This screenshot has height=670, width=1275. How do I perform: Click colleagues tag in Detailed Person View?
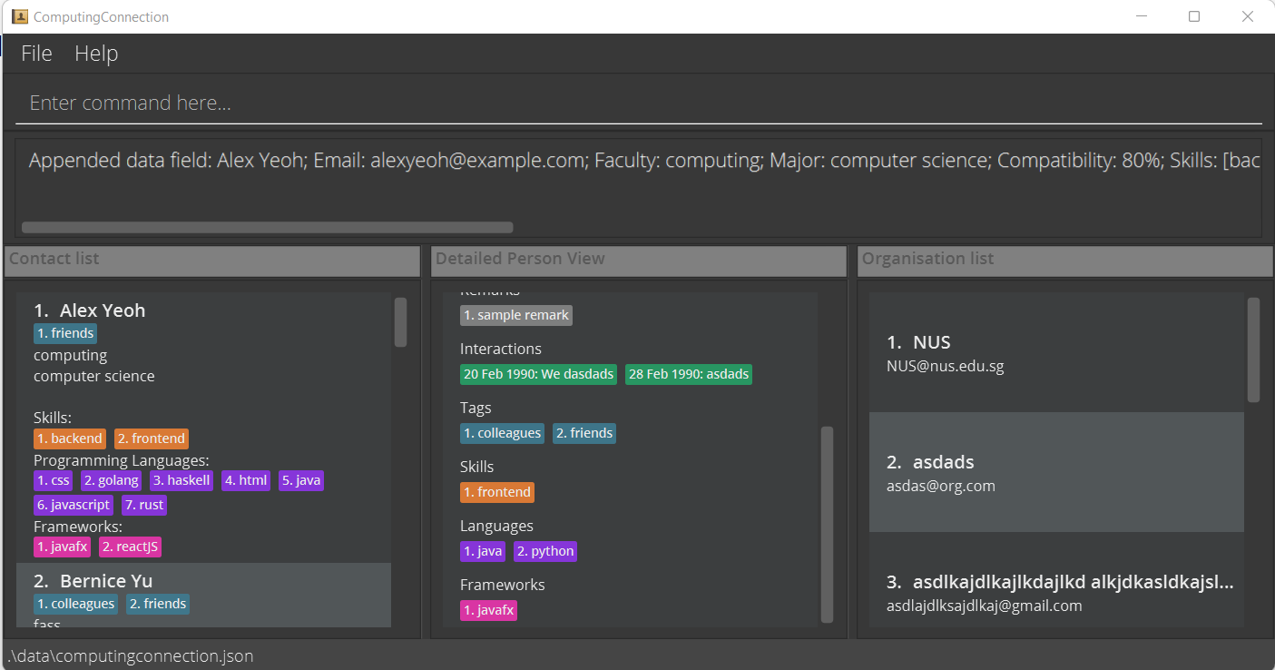tap(503, 433)
